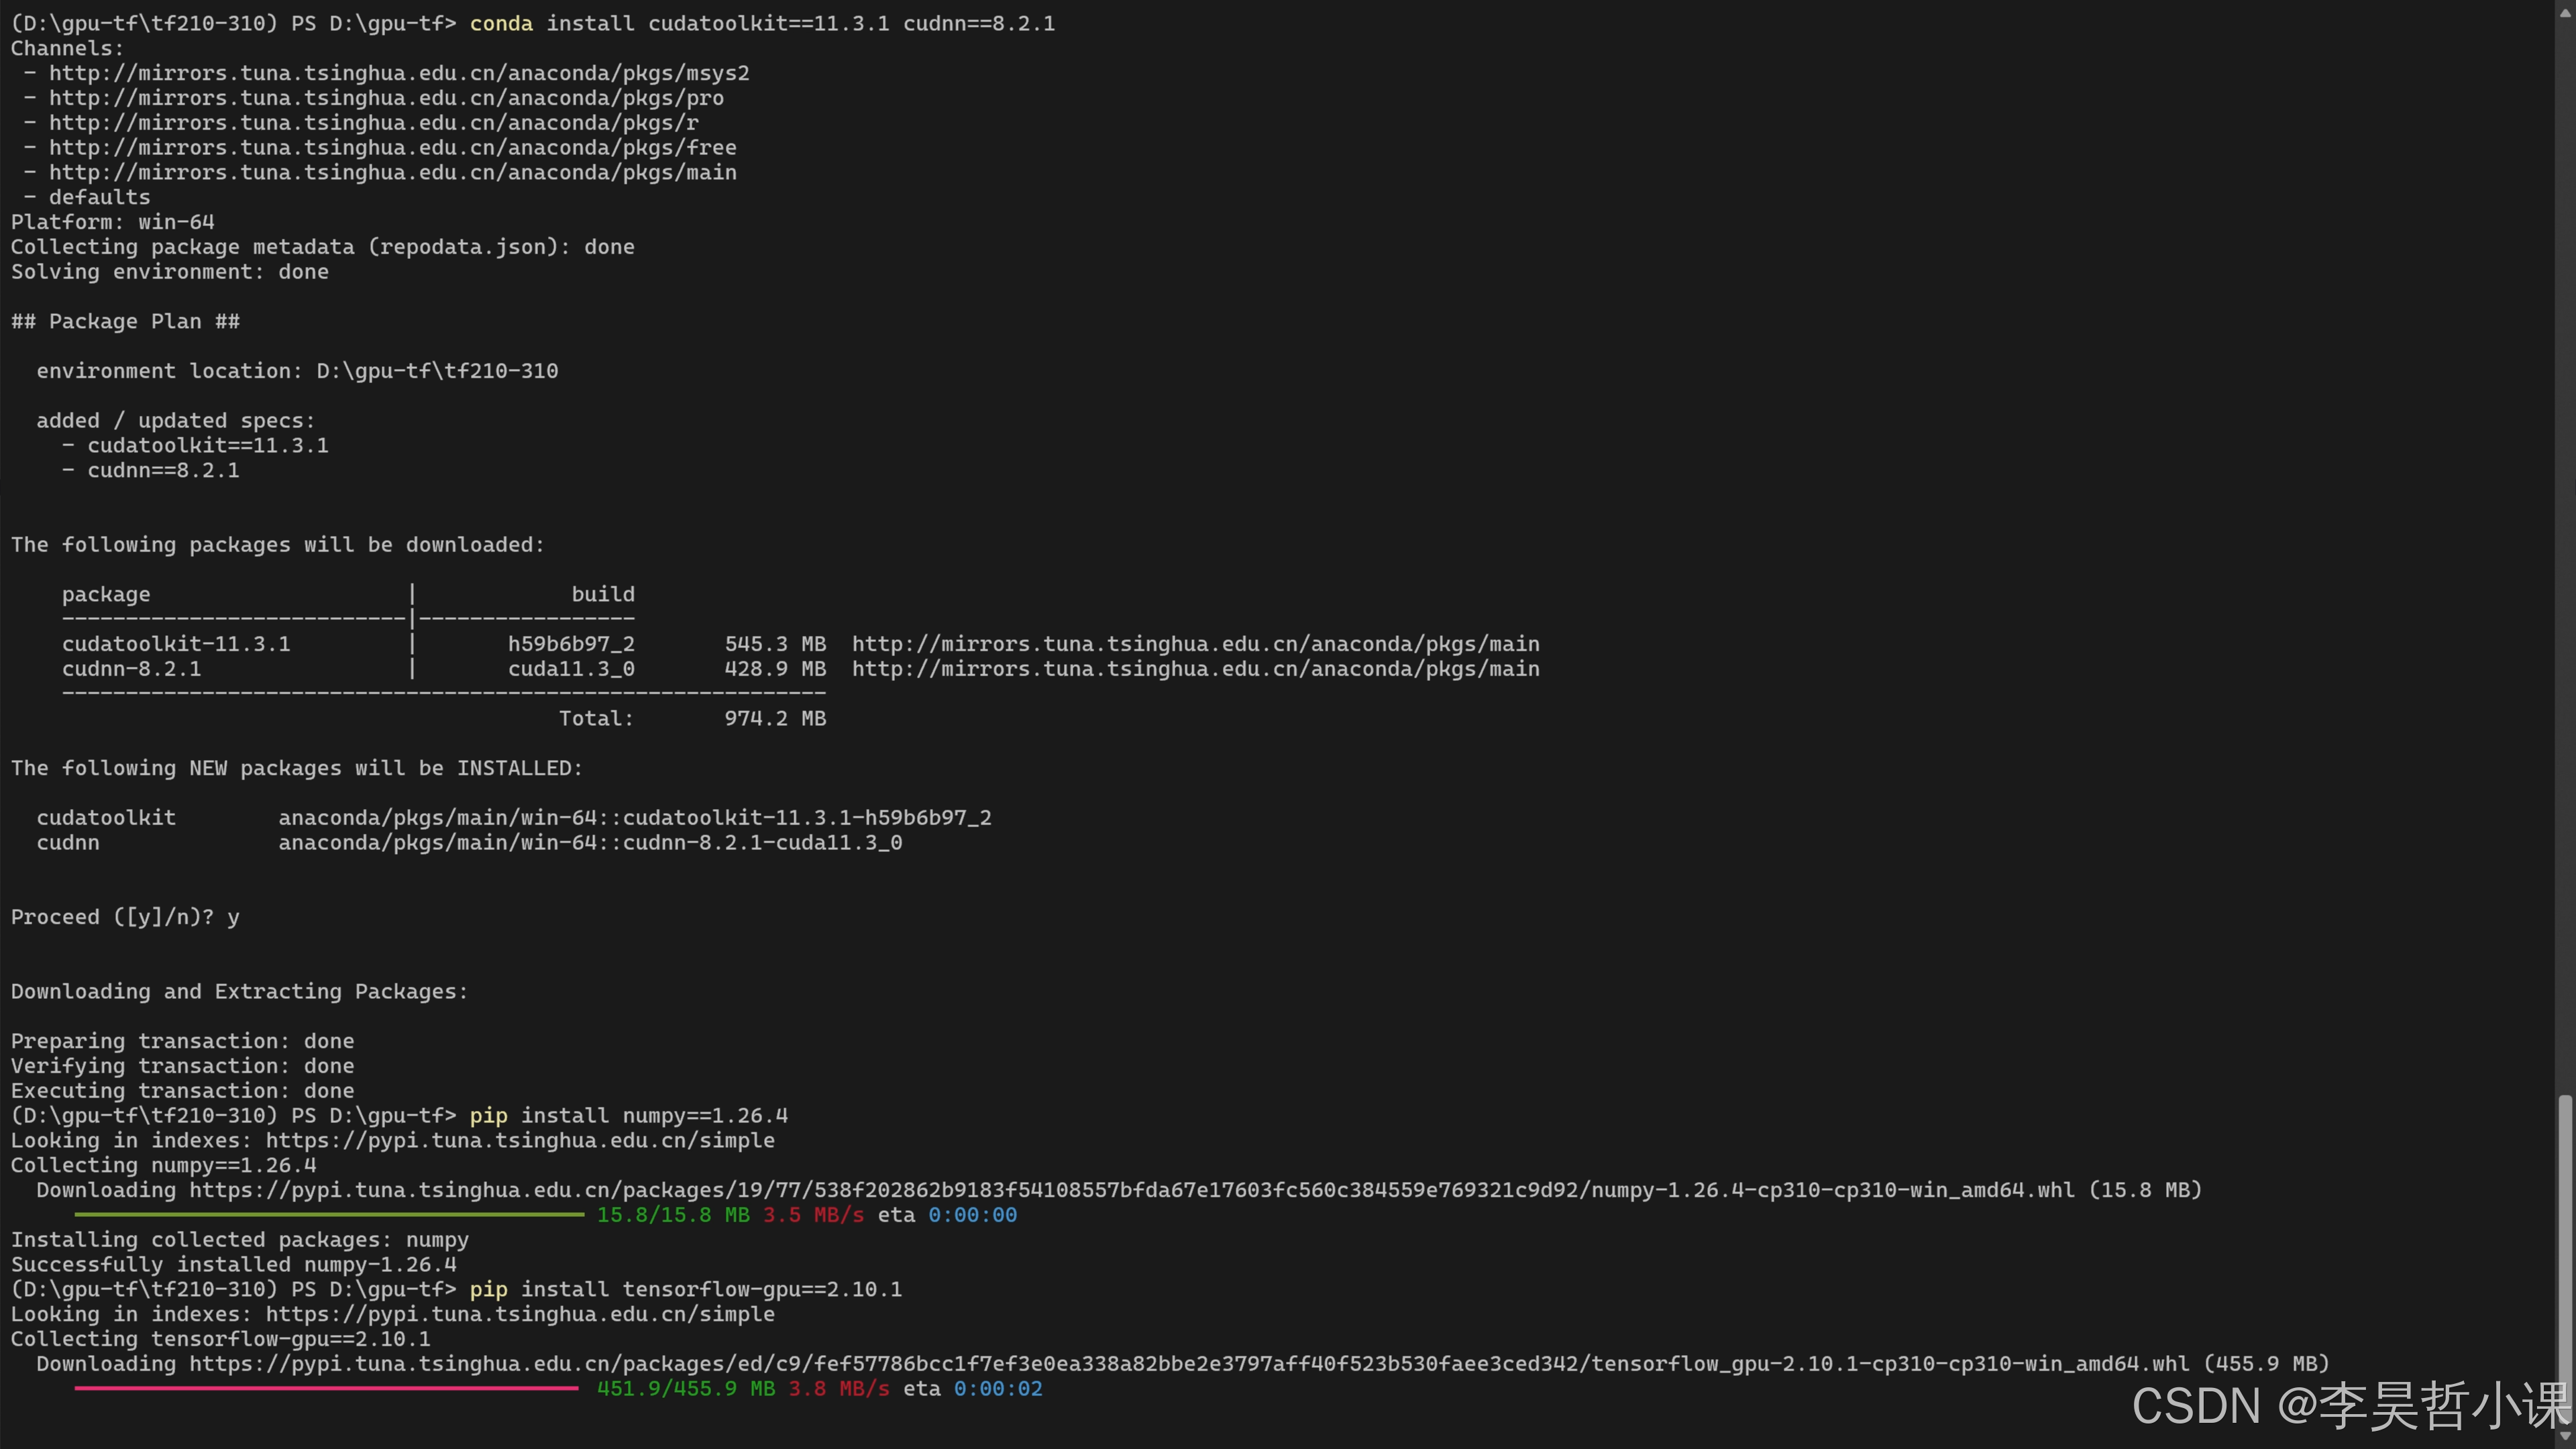The height and width of the screenshot is (1449, 2576).
Task: Open the numpy wheel download URL
Action: [1130, 1190]
